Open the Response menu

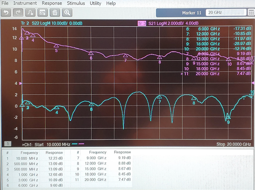click(x=52, y=3)
